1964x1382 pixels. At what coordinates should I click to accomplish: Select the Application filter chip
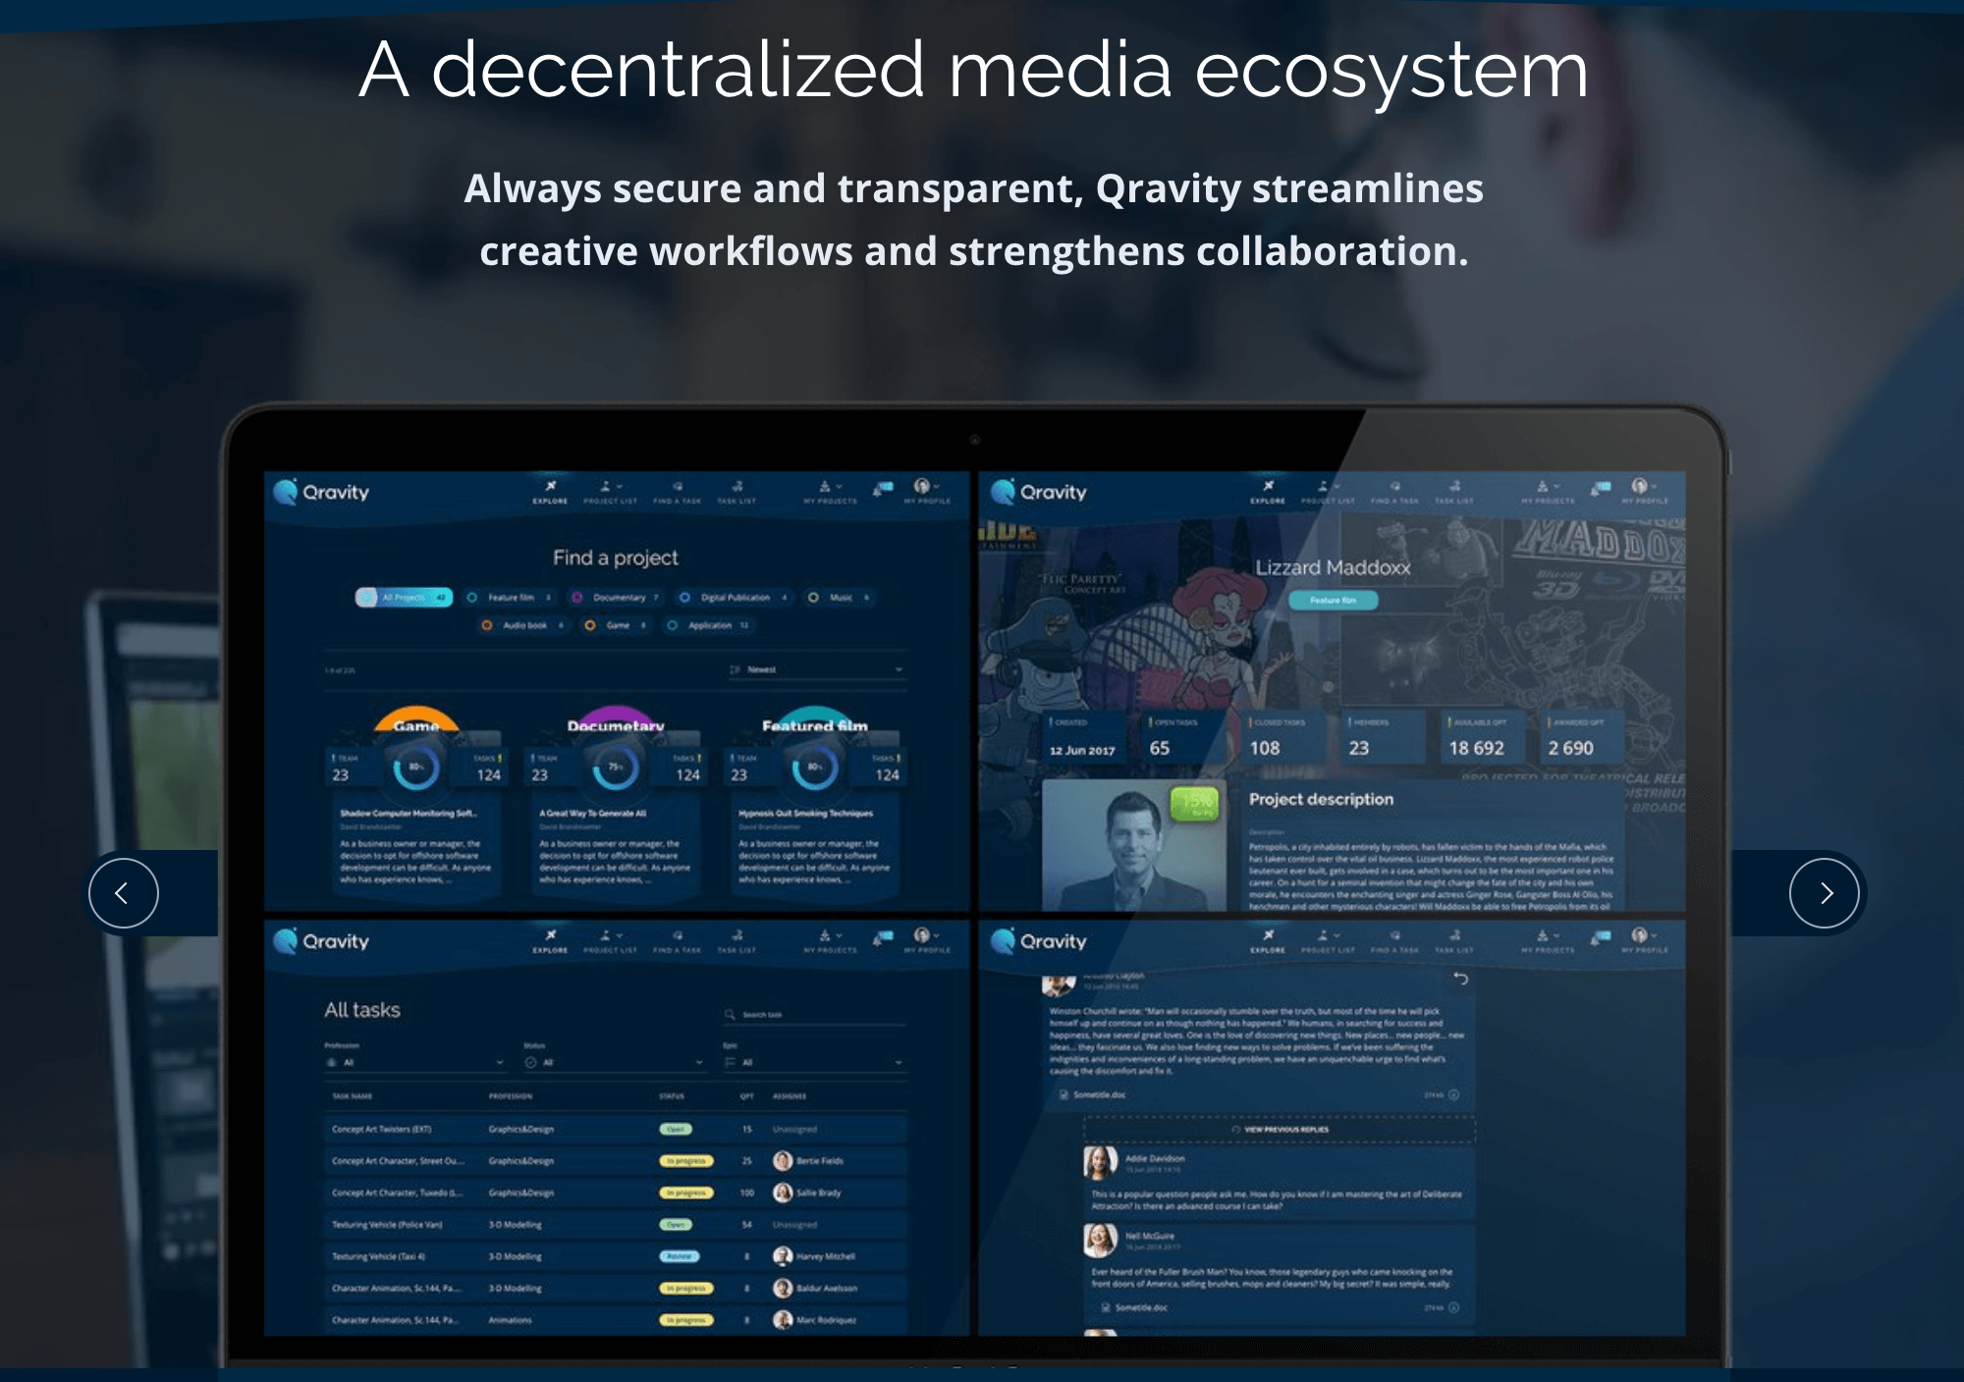pyautogui.click(x=708, y=625)
